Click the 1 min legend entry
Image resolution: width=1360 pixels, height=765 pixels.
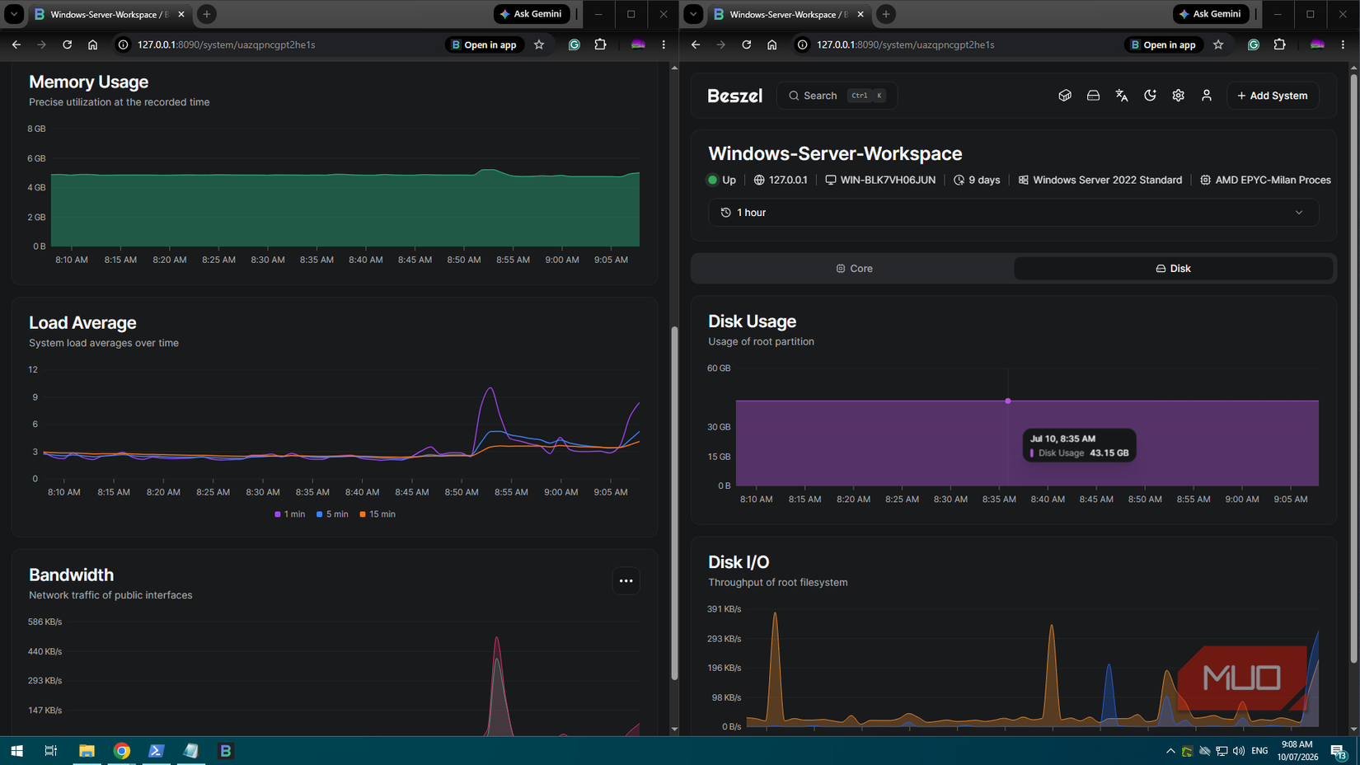click(x=289, y=514)
